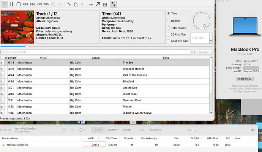
Task: Sort by Threads column header
Action: point(128,138)
